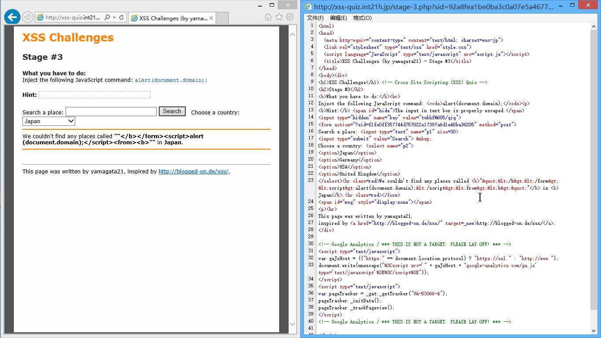Screen dimensions: 601x338
Task: Click source line 13 with Hint span
Action: 421,110
